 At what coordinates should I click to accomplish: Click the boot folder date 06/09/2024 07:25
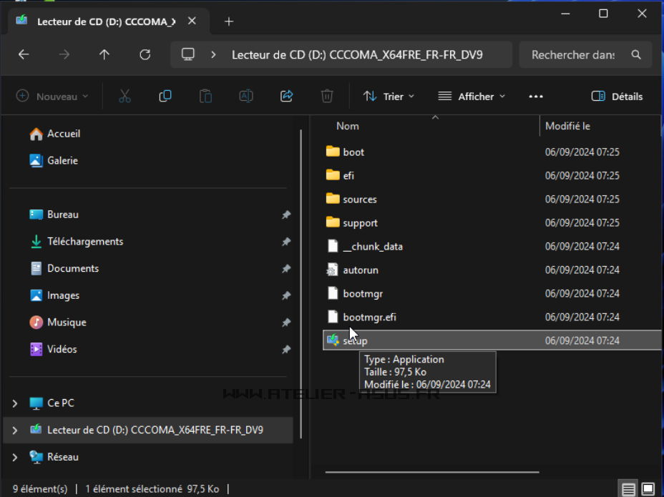(582, 152)
